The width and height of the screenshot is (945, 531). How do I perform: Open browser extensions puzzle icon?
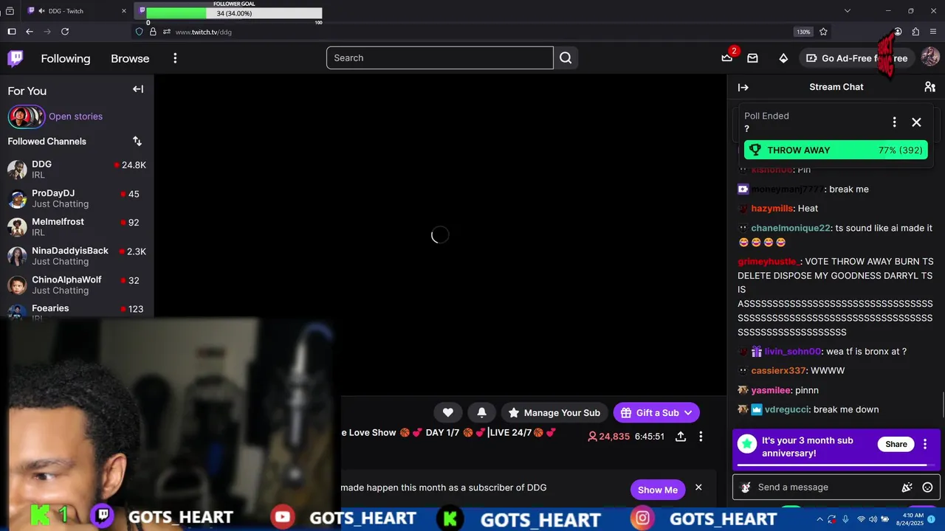[915, 32]
